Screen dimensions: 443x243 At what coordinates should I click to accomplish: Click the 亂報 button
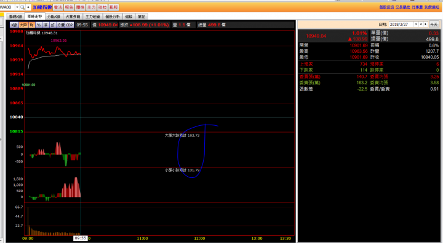point(113,7)
